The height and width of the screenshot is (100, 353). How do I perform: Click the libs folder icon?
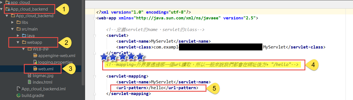pyautogui.click(x=19, y=22)
